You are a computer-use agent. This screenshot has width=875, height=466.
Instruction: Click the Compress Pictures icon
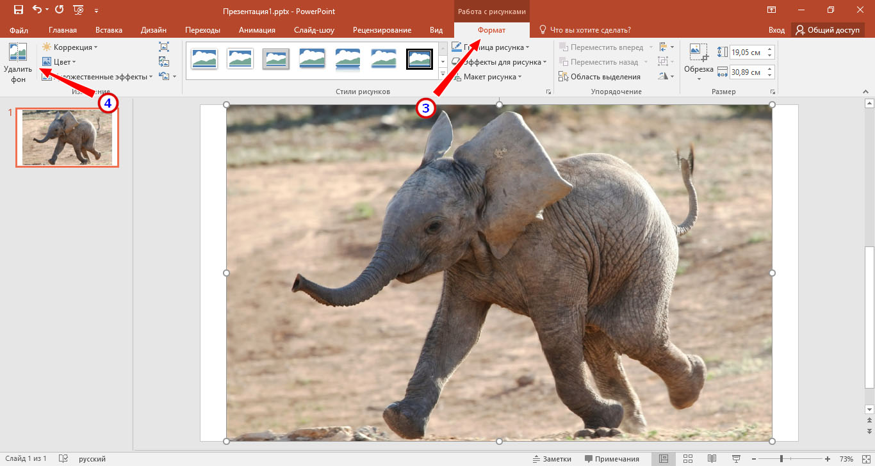[x=164, y=47]
